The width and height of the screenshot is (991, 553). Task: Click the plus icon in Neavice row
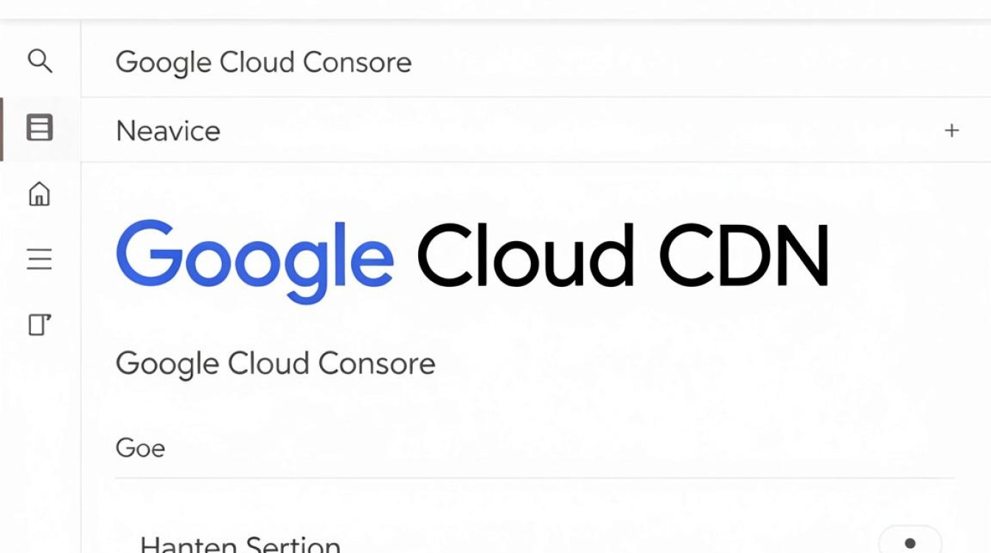952,131
